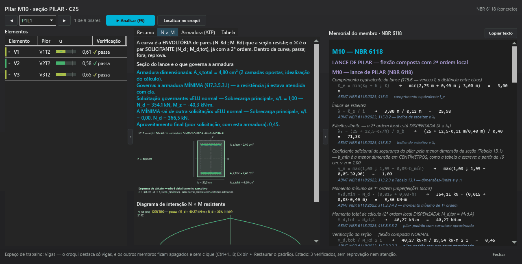Close the dialog with the Fechar button
Viewport: 522px width, 264px height.
499,255
